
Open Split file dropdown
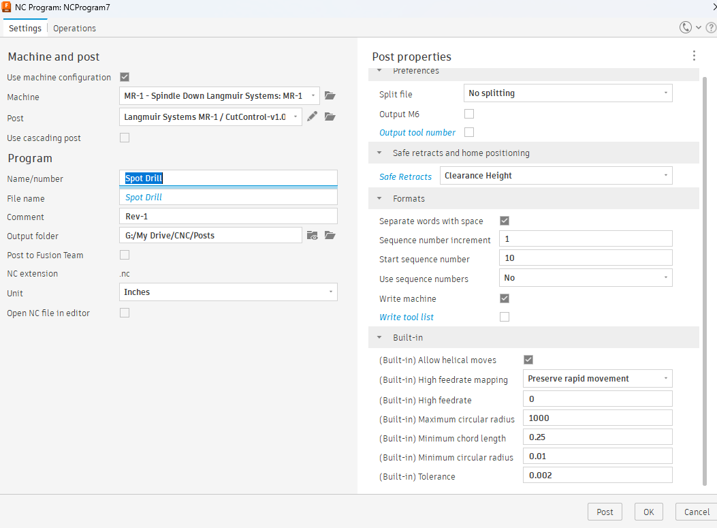[568, 93]
